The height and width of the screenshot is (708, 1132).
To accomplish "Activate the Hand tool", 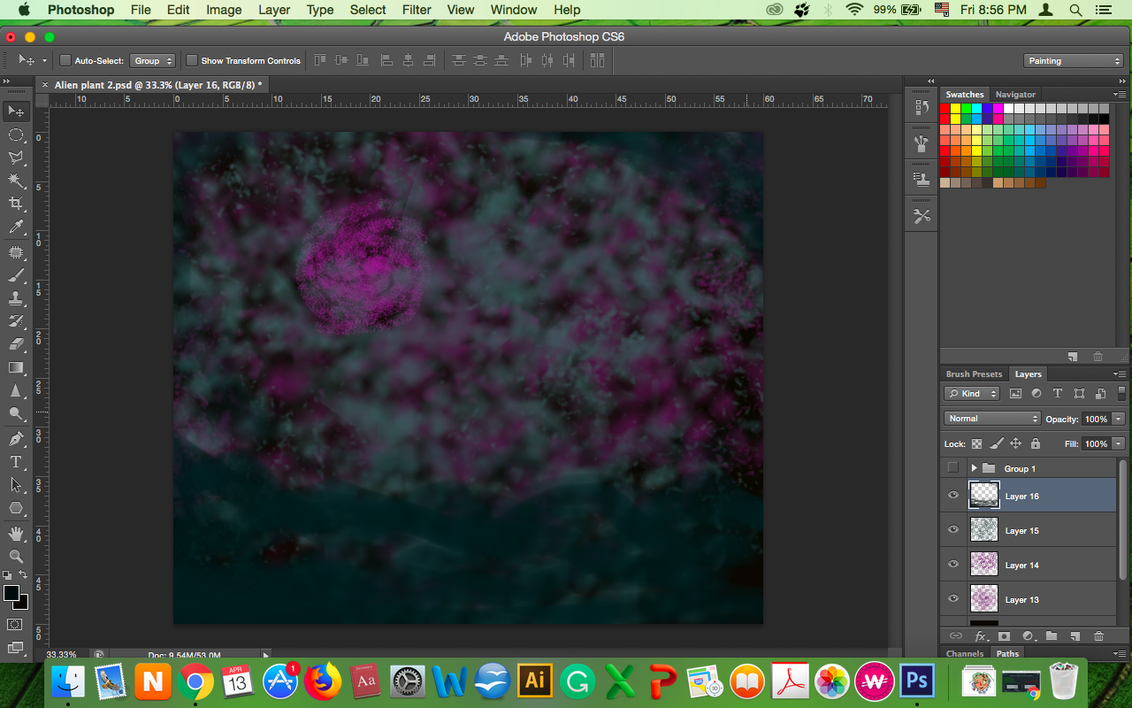I will point(16,533).
